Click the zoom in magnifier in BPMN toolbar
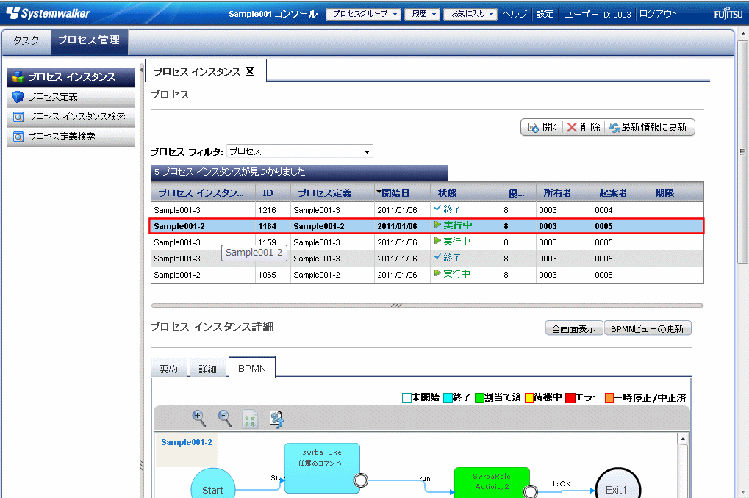Viewport: 749px width, 498px height. 198,418
